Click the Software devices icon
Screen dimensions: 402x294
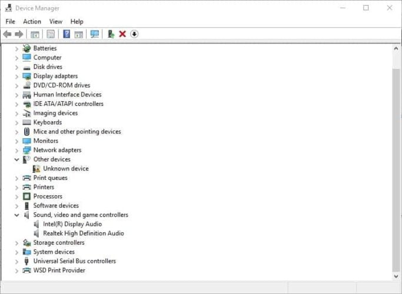[26, 206]
